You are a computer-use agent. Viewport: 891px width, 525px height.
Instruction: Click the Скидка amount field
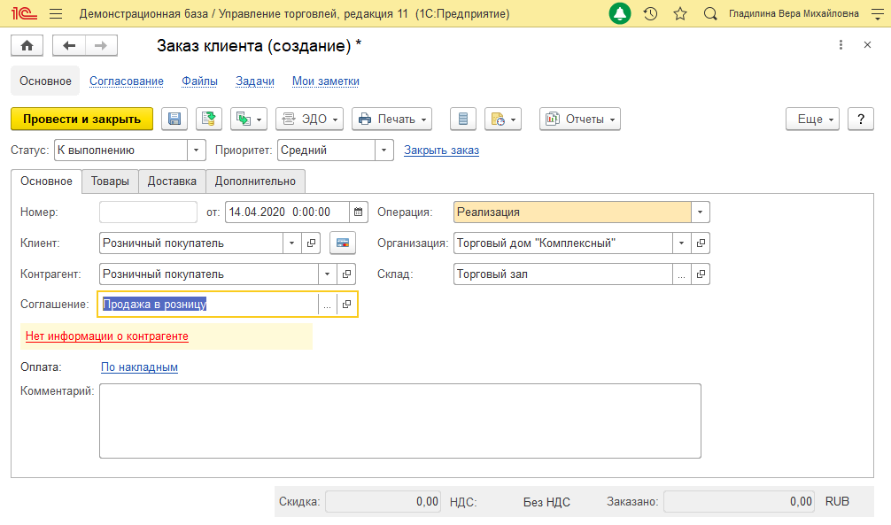coord(383,502)
